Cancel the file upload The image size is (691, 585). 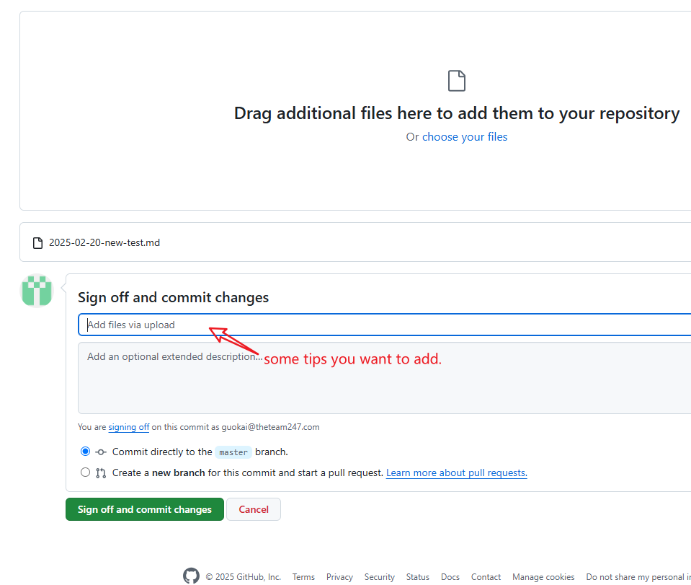coord(254,509)
